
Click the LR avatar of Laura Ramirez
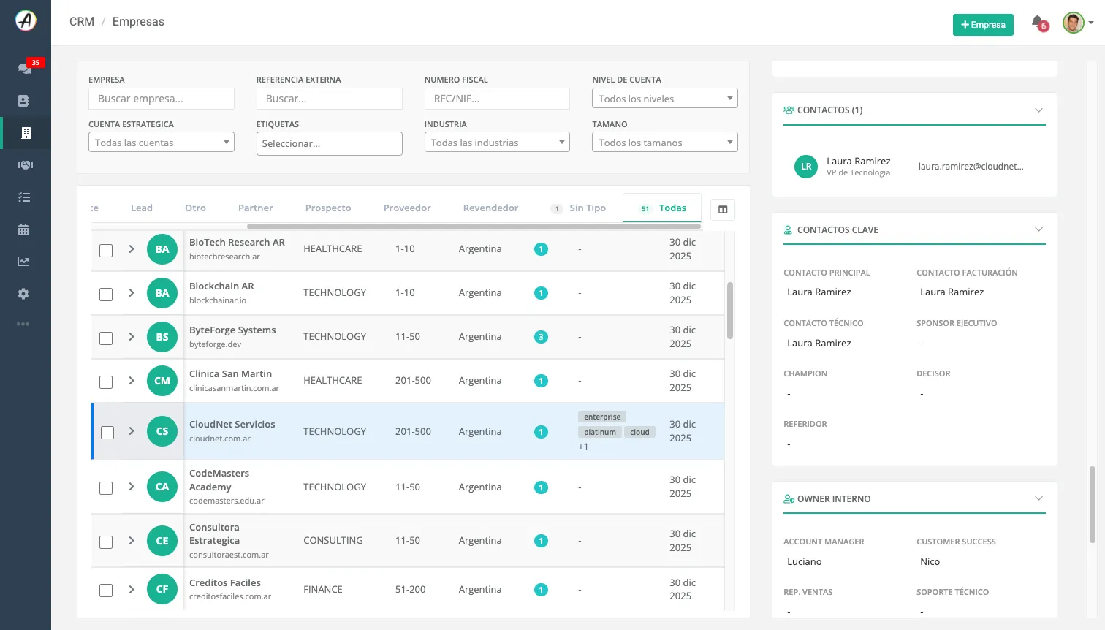point(806,167)
